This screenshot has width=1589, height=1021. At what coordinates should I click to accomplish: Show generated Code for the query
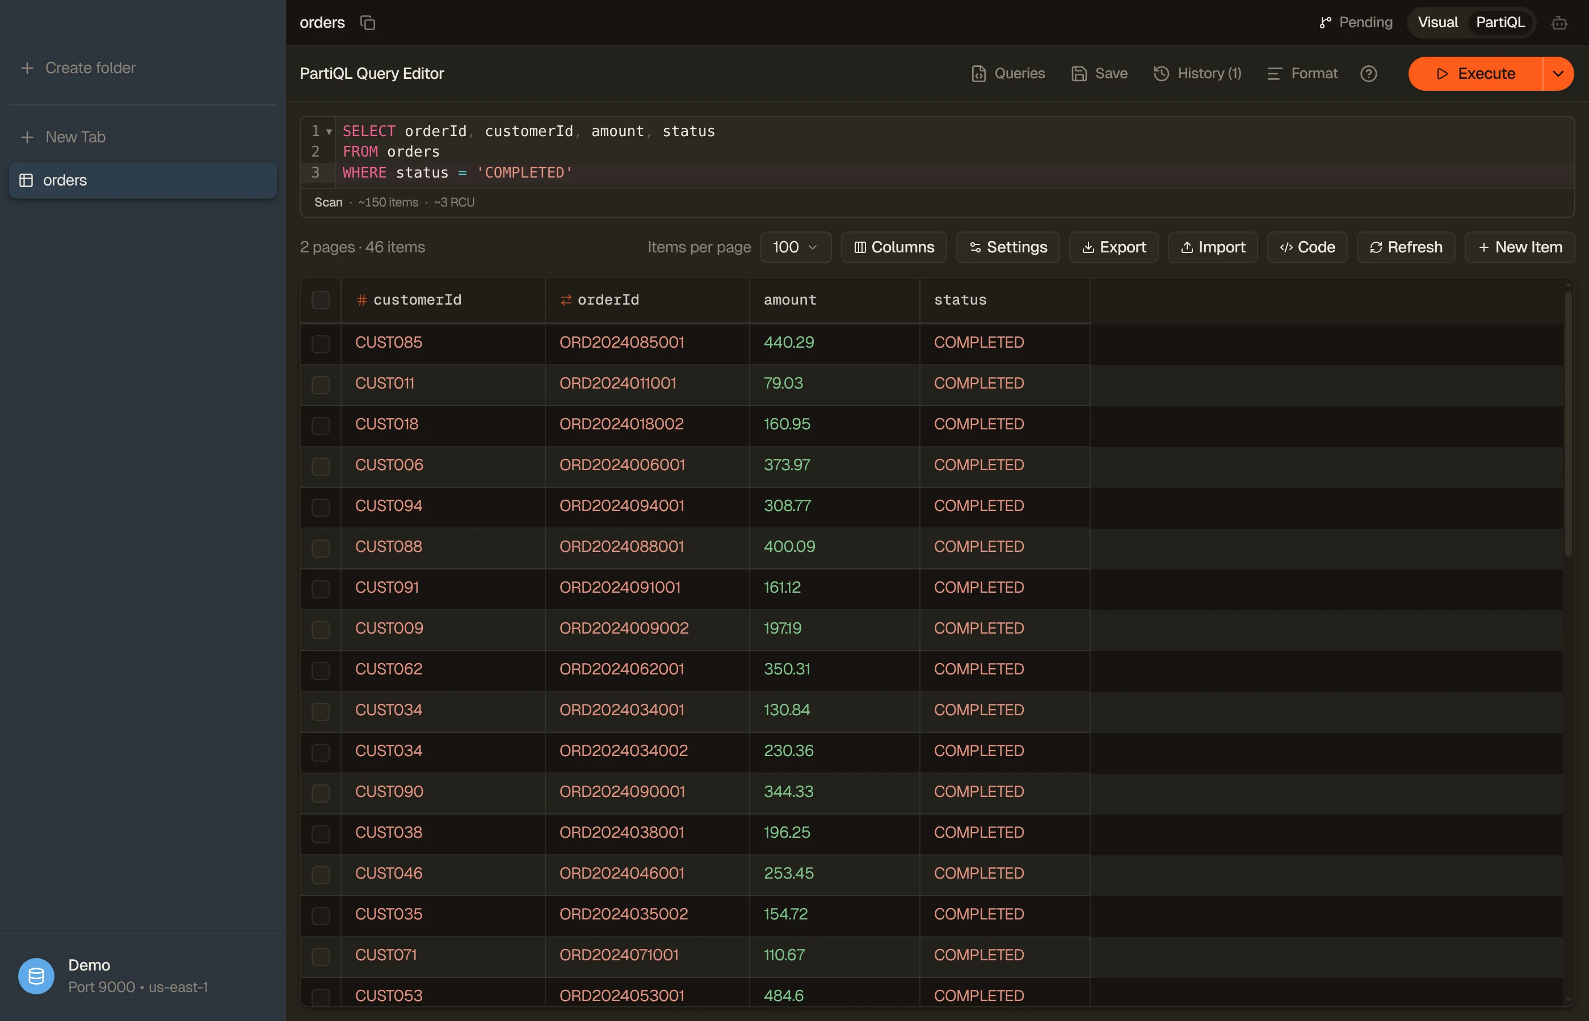click(1306, 247)
